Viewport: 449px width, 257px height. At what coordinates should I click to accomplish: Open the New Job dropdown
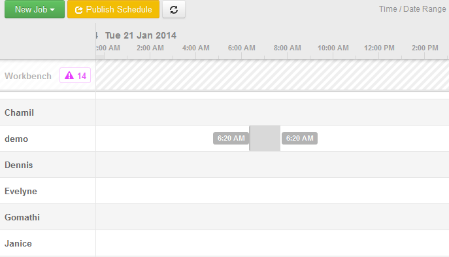[35, 9]
